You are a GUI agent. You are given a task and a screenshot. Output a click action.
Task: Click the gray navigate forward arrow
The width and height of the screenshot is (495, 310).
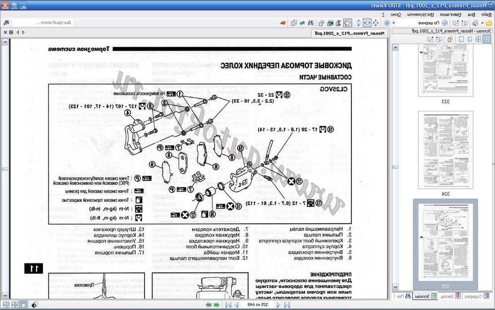pyautogui.click(x=208, y=305)
